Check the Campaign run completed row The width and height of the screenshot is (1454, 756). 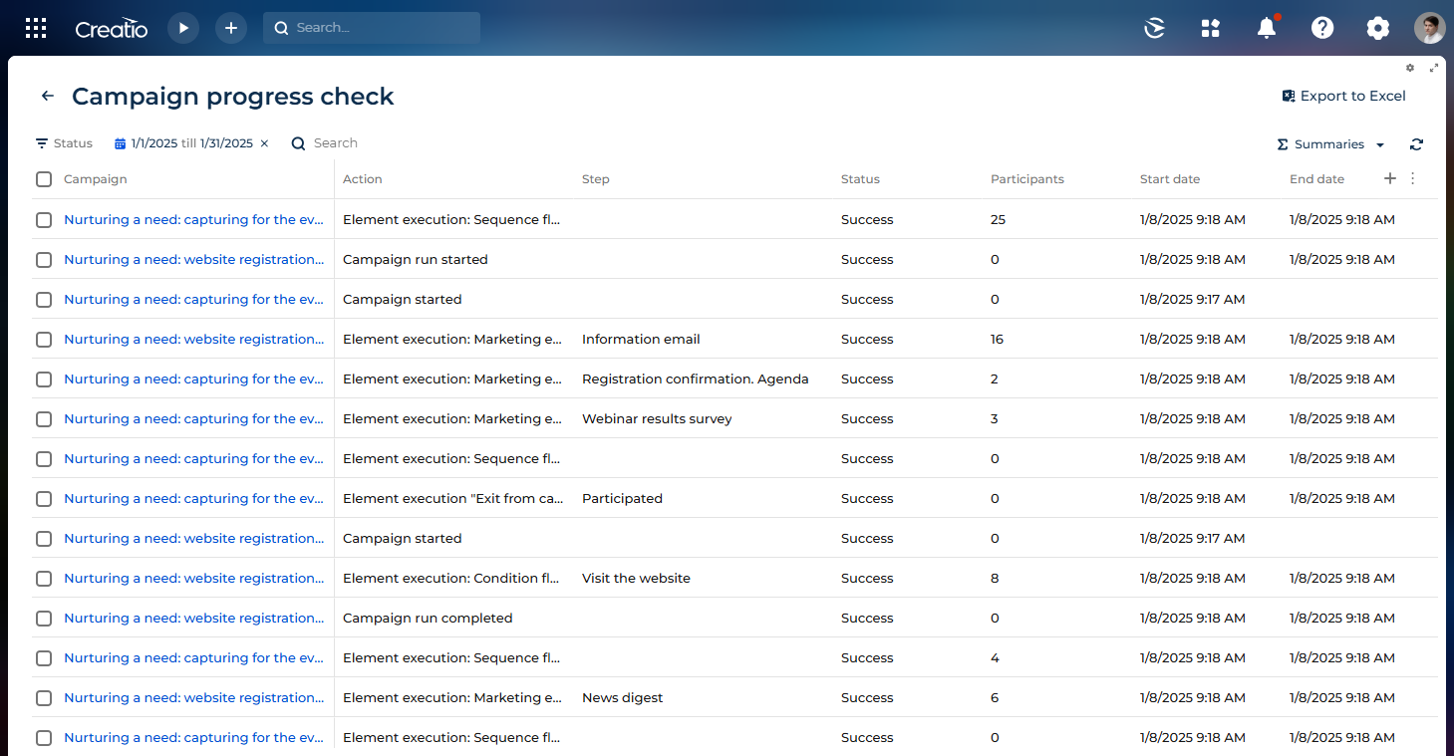coord(44,618)
